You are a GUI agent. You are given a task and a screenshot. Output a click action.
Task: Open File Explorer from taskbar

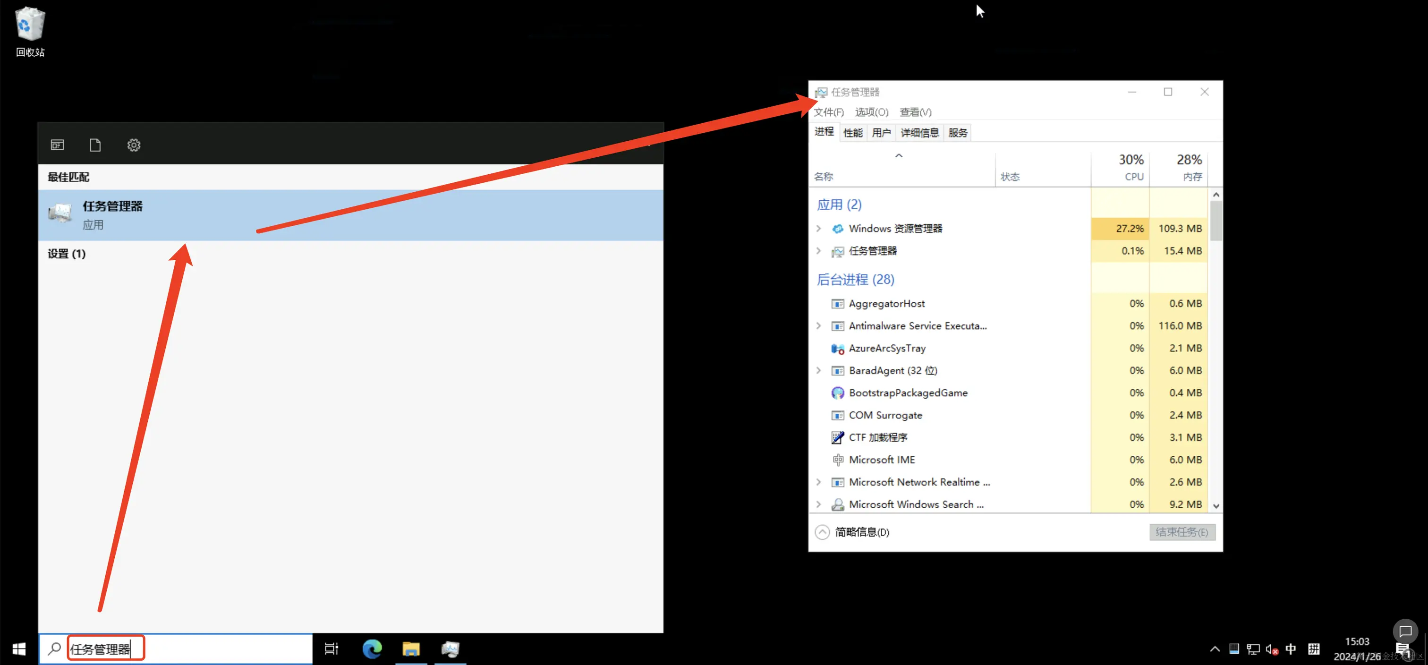point(411,648)
